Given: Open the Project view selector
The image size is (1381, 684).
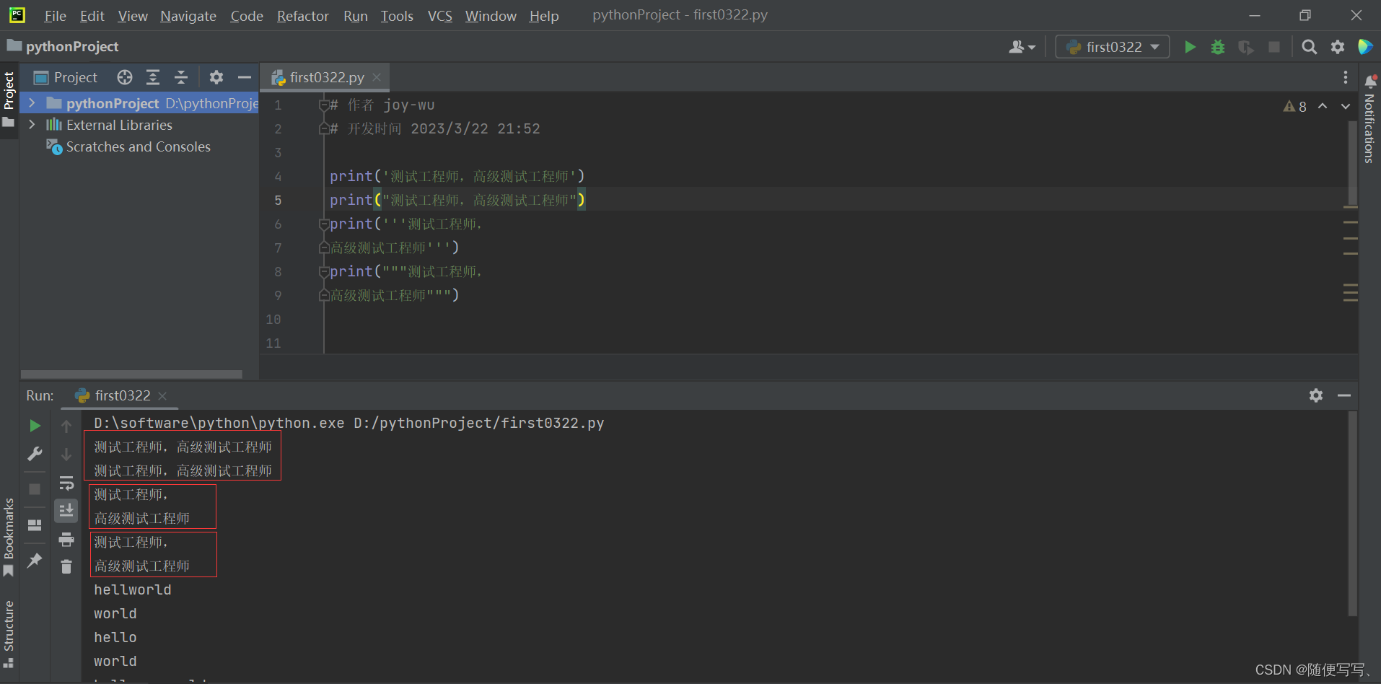Looking at the screenshot, I should coord(66,77).
